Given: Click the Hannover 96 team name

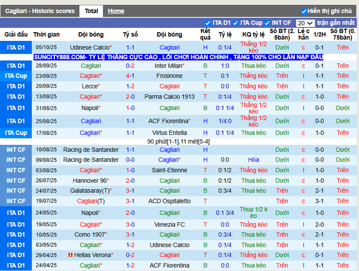Looking at the screenshot, I should point(90,181).
